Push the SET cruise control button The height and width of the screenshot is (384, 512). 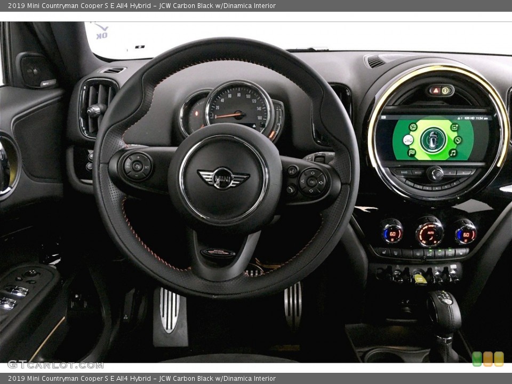click(x=147, y=167)
